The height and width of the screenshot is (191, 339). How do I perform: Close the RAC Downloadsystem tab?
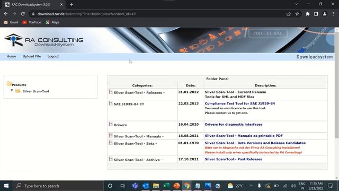(61, 5)
